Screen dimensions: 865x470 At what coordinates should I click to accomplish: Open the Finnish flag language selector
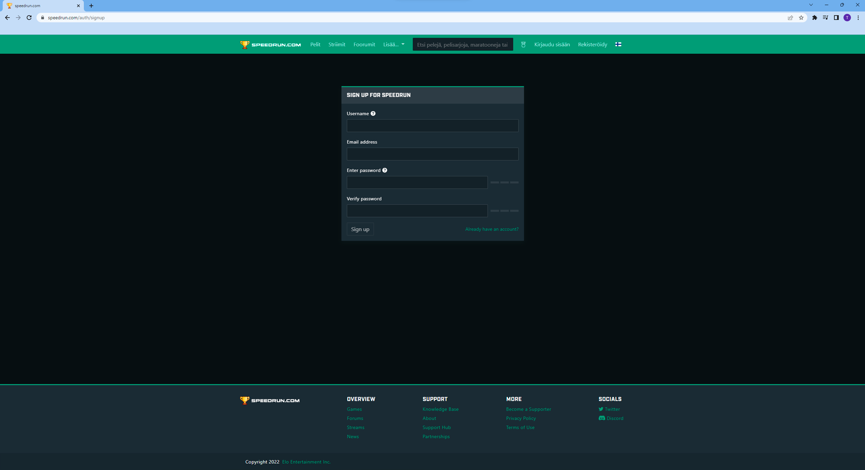click(618, 45)
